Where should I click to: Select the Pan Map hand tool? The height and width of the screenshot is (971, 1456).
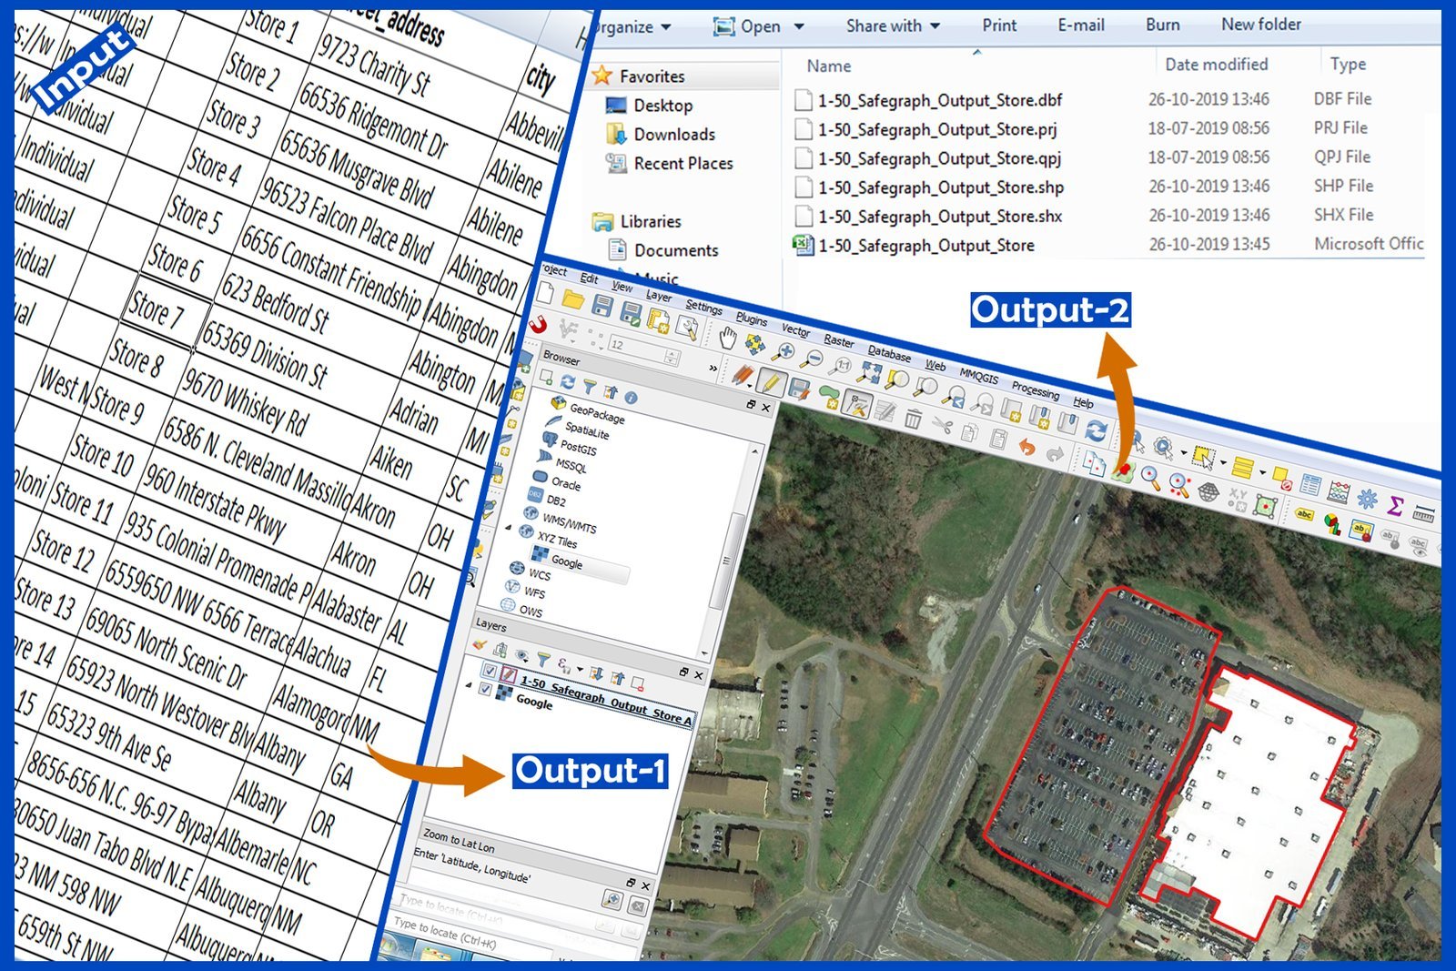click(x=727, y=337)
